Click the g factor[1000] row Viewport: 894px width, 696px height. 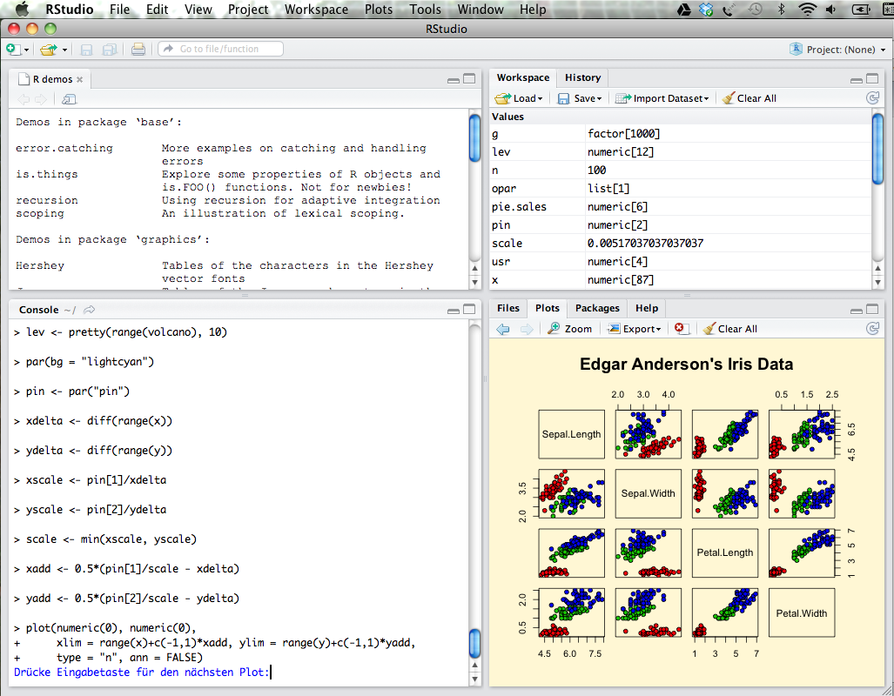[x=680, y=134]
